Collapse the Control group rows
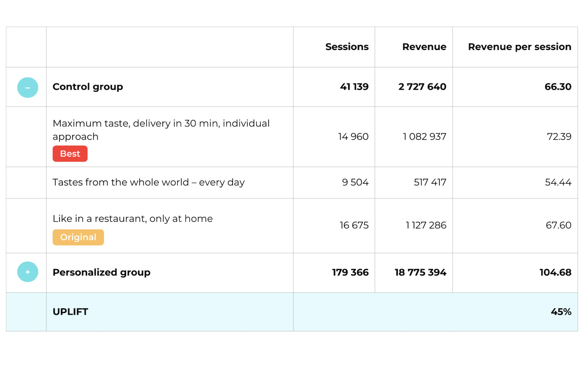584x365 pixels. [x=28, y=88]
